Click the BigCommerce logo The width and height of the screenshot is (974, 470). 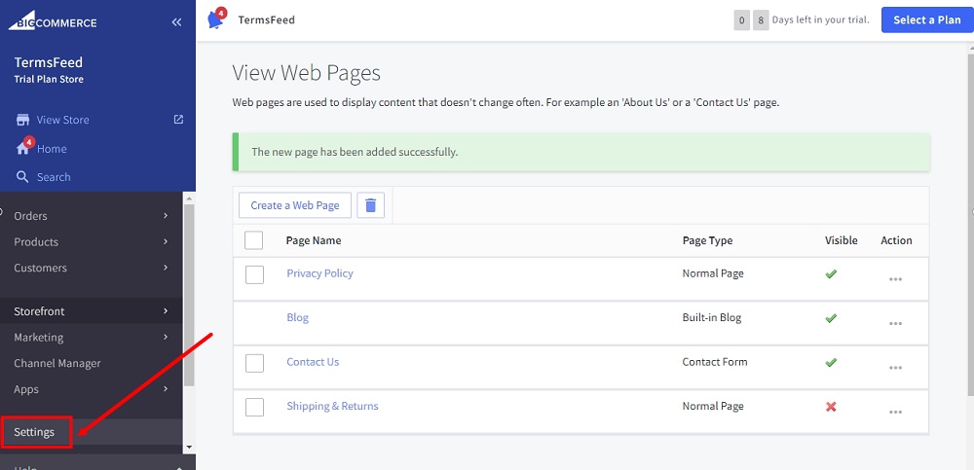click(53, 21)
